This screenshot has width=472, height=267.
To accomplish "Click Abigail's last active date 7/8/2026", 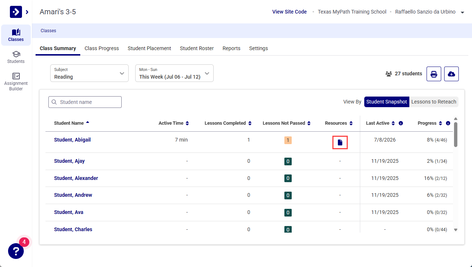I will click(384, 140).
